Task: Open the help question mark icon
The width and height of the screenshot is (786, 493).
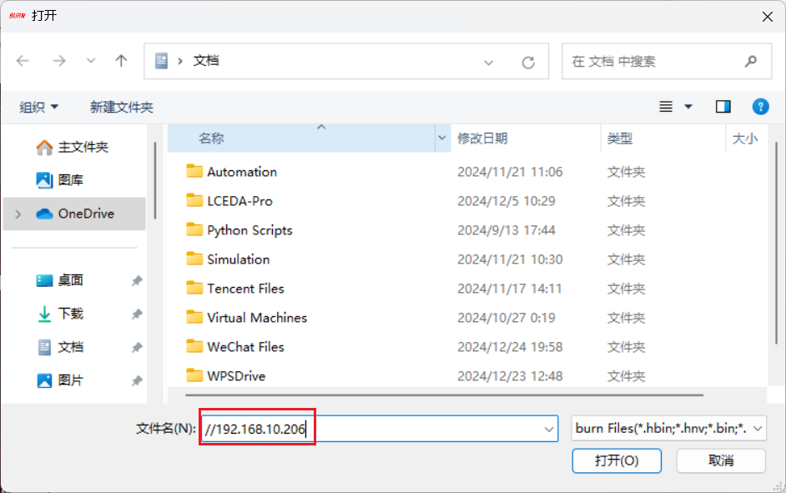Action: pyautogui.click(x=760, y=107)
